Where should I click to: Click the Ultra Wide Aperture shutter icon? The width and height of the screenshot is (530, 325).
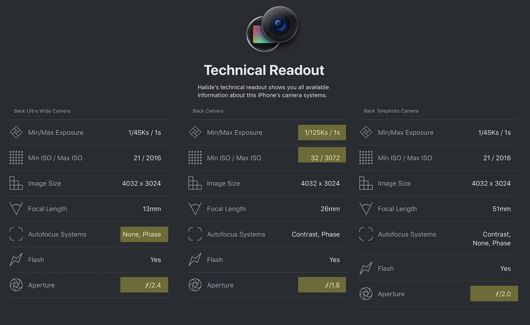click(x=16, y=285)
